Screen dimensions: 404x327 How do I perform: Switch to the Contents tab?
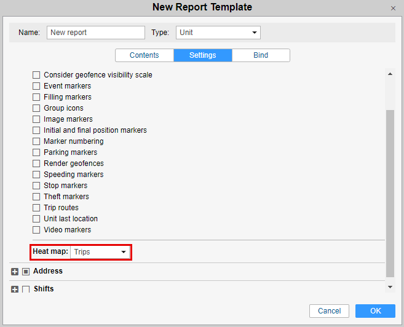[145, 55]
